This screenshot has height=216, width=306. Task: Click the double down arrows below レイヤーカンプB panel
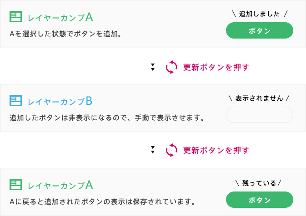coord(153,150)
